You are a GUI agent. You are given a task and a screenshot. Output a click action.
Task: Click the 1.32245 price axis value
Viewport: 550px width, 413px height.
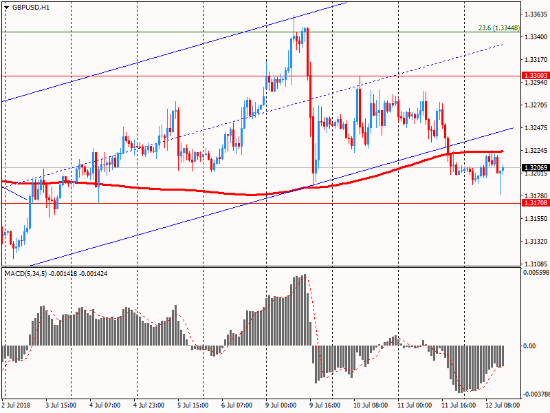(536, 150)
